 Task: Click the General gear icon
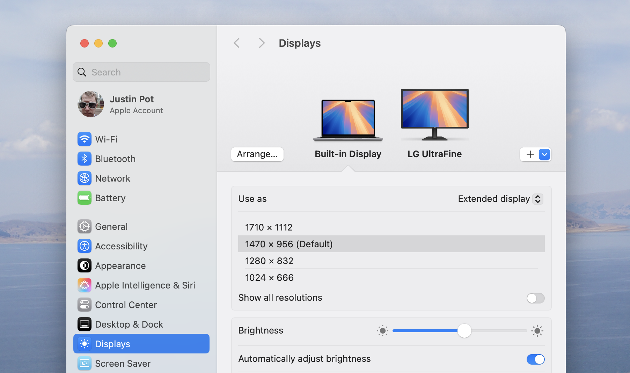click(x=85, y=226)
